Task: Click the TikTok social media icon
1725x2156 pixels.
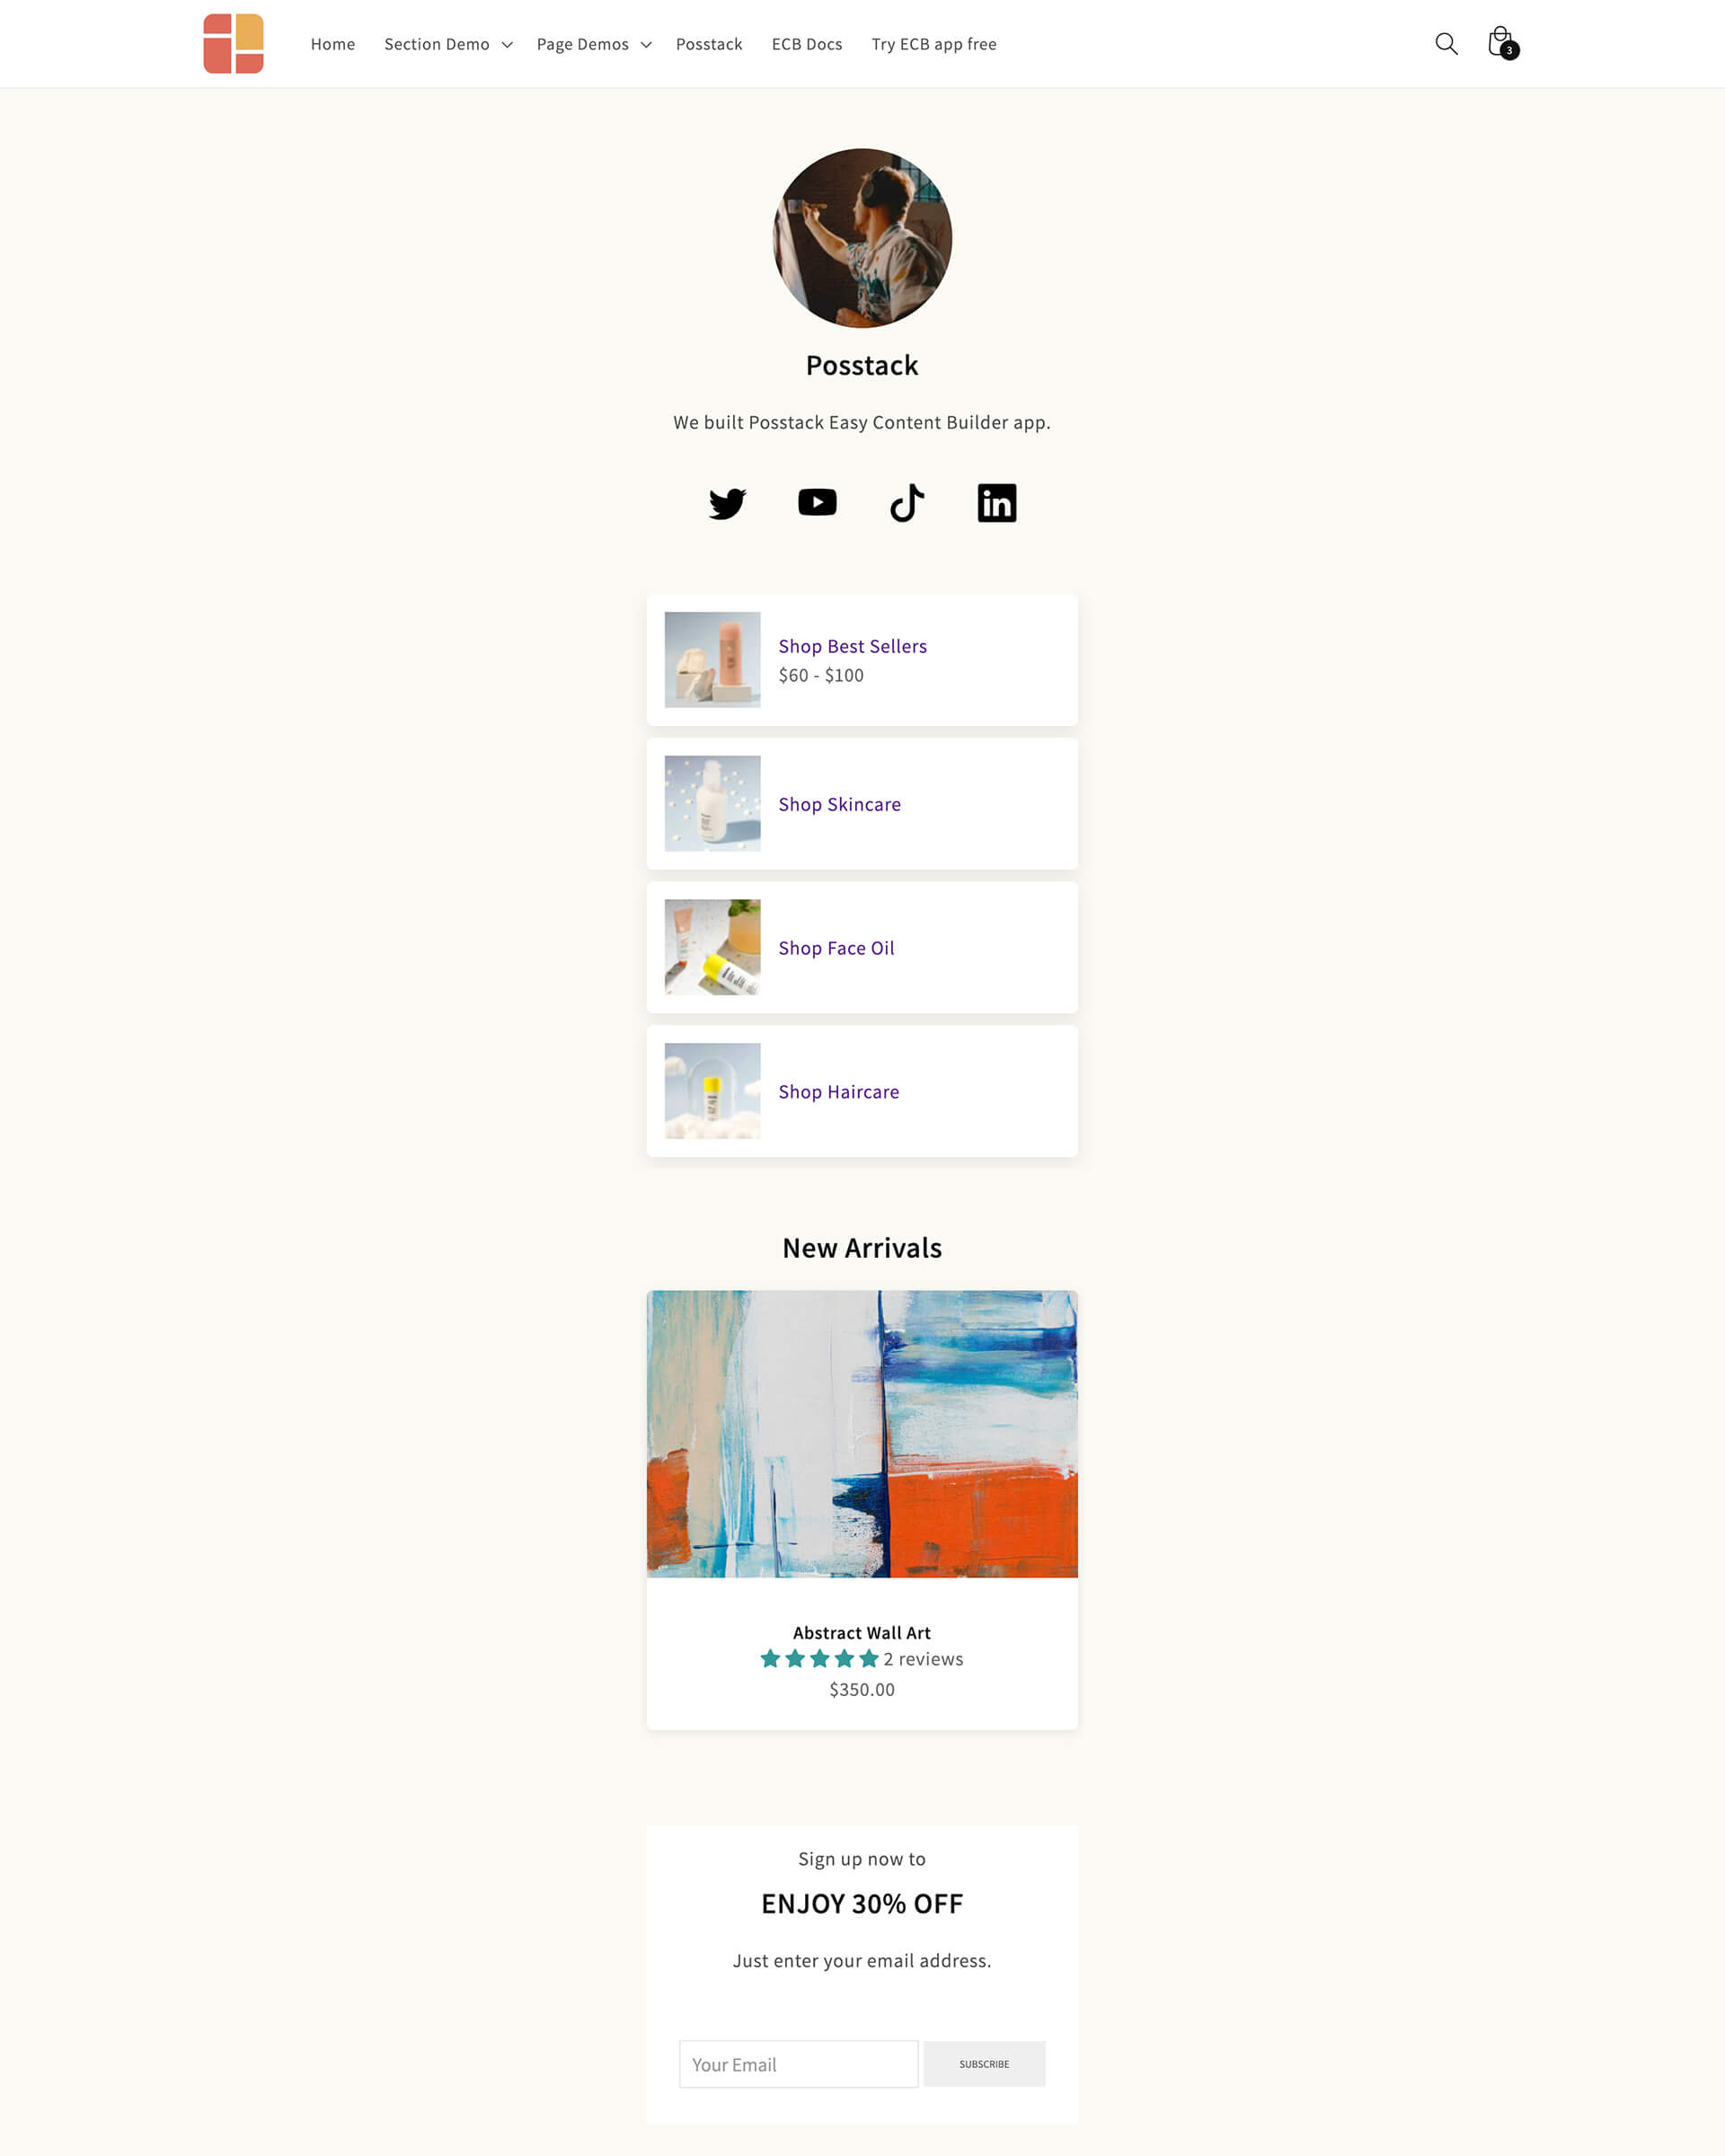Action: point(907,501)
